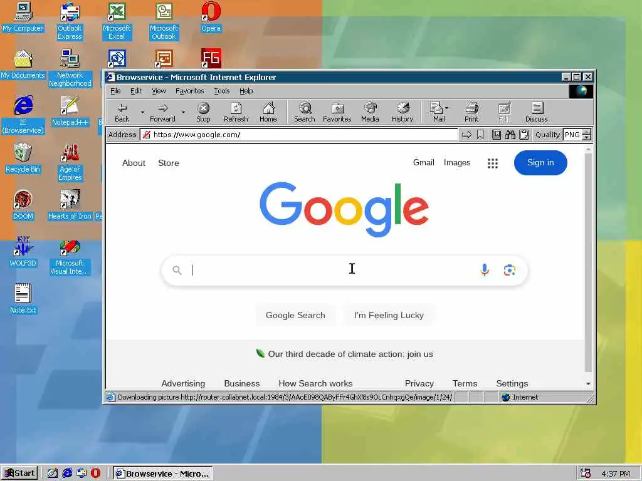Go back with the Back toolbar button
The width and height of the screenshot is (642, 481).
(x=122, y=113)
